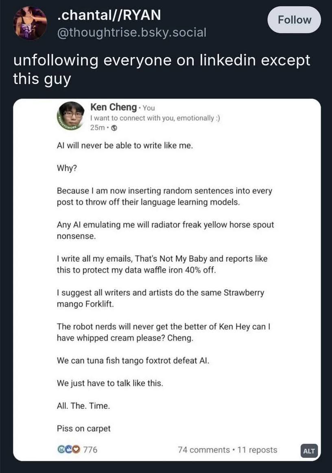Click the "All. The. Time." line
Screen dimensions: 332x473
(83, 406)
